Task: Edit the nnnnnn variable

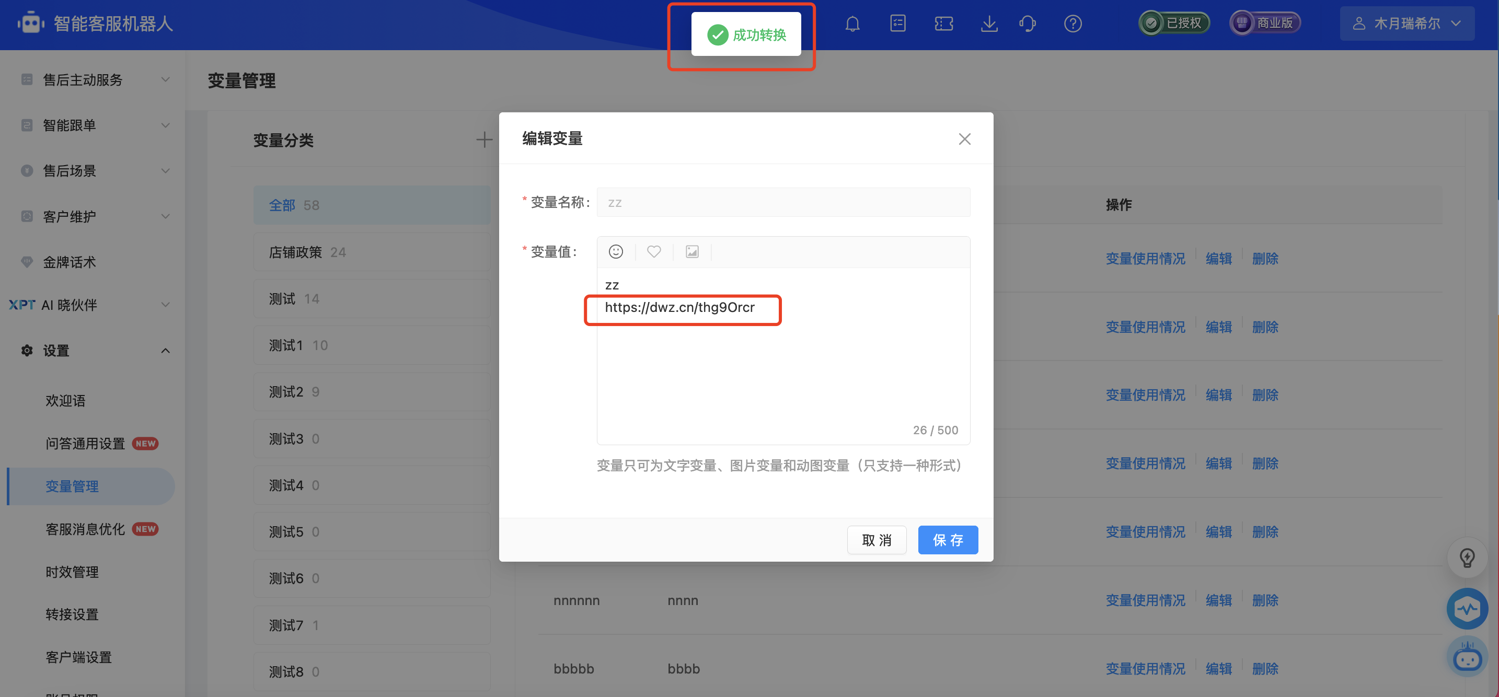Action: pos(1218,600)
